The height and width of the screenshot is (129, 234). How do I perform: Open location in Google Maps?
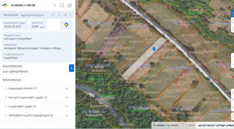click(x=67, y=25)
